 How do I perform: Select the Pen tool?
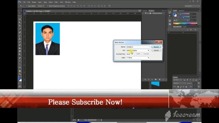click(x=20, y=58)
